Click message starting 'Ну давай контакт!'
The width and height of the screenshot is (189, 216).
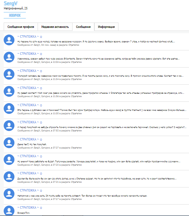tap(101, 93)
